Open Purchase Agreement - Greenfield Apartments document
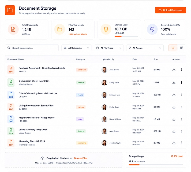The height and width of the screenshot is (172, 191). coord(42,68)
